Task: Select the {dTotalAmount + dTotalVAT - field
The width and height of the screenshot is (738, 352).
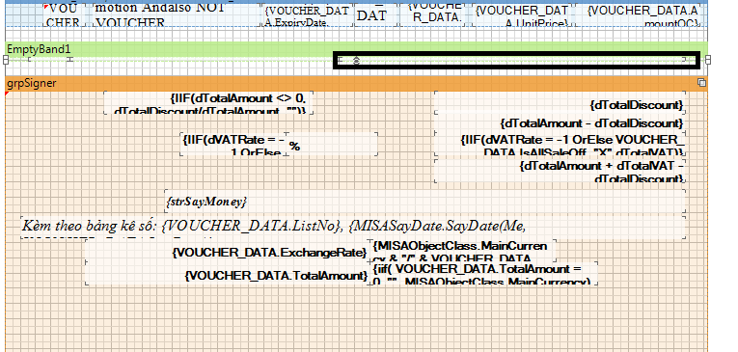Action: 560,171
